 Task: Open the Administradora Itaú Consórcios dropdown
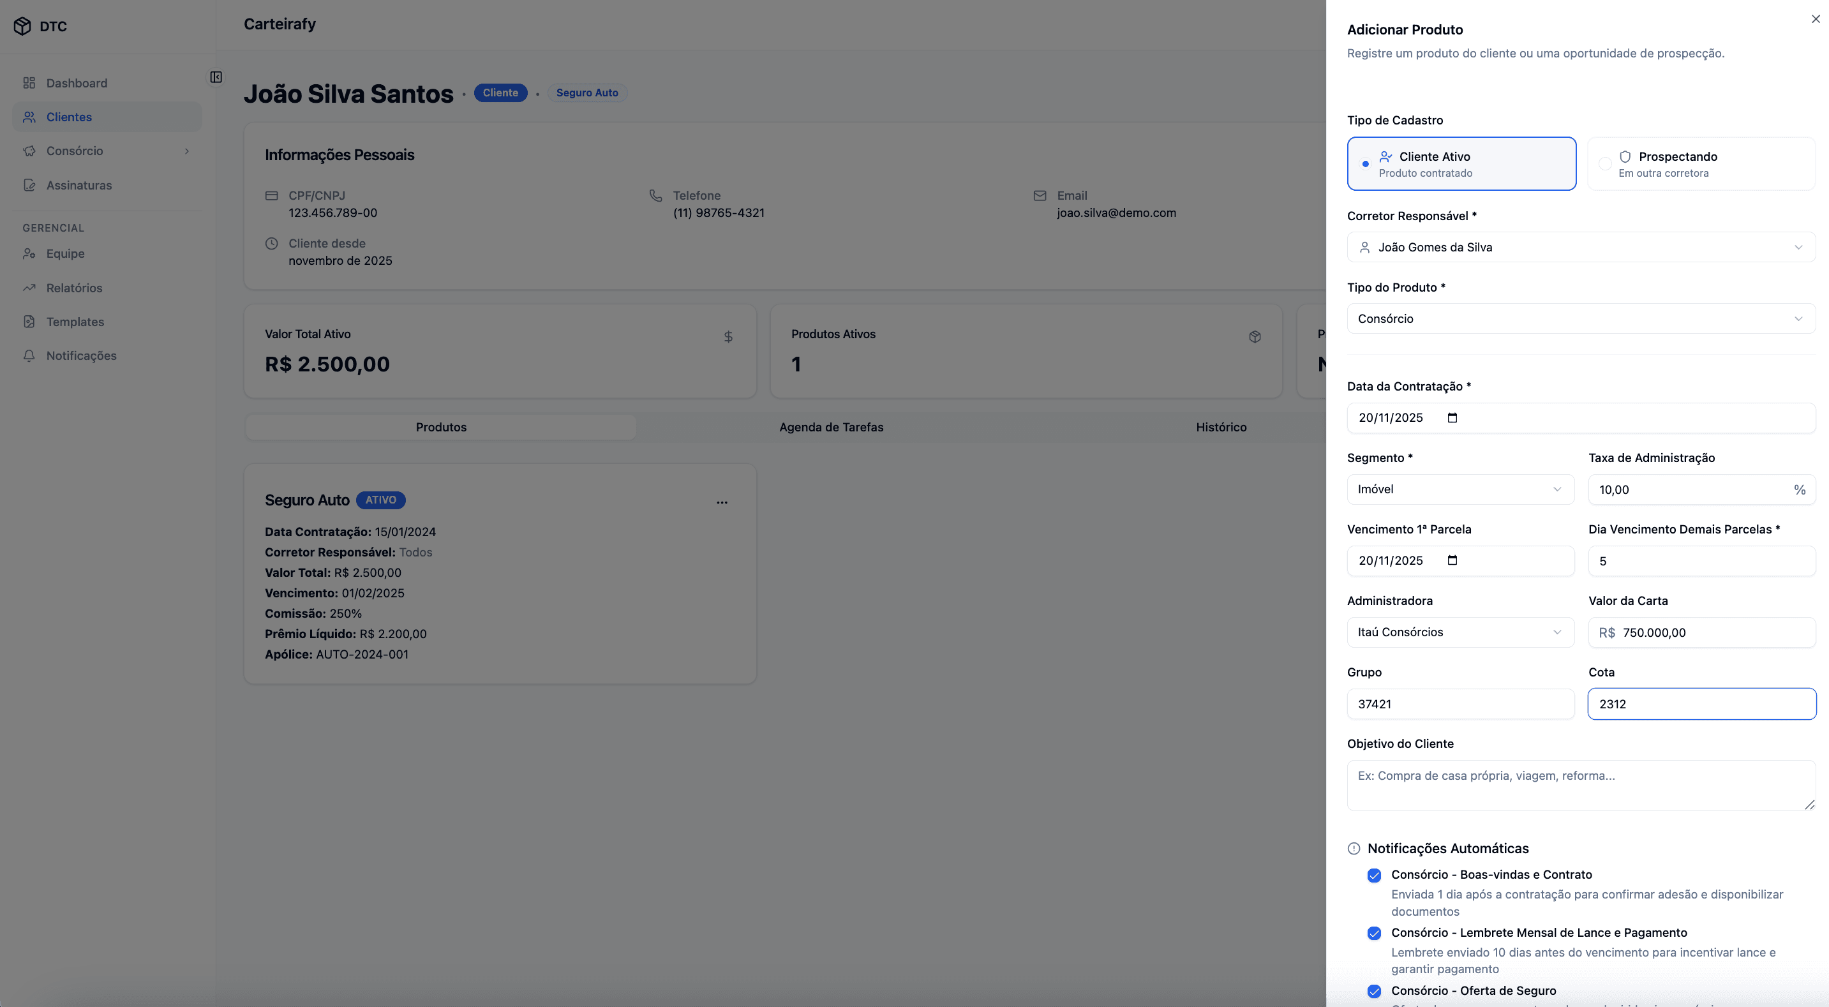tap(1459, 632)
